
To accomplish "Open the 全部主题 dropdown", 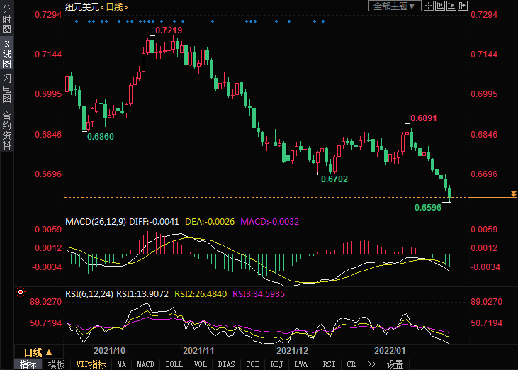I will coord(396,6).
